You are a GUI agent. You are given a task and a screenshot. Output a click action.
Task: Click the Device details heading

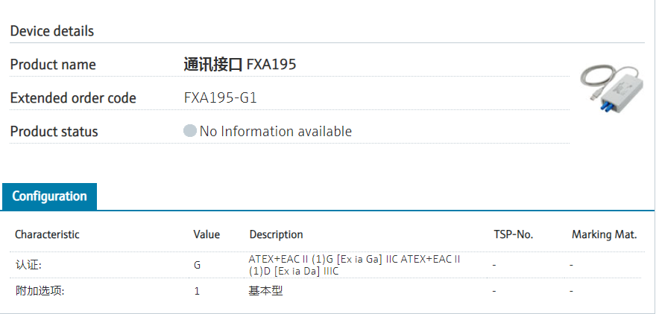click(52, 31)
